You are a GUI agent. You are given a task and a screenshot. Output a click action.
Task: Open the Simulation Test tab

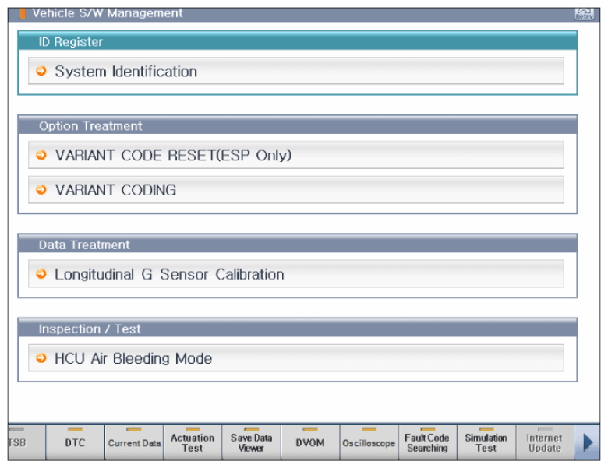(x=486, y=442)
